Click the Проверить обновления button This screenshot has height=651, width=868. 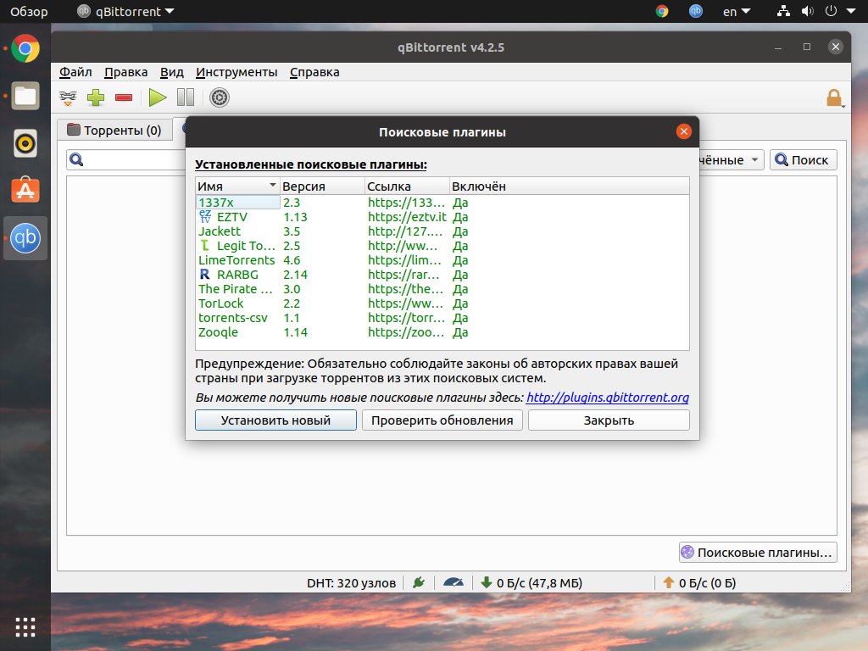click(442, 420)
